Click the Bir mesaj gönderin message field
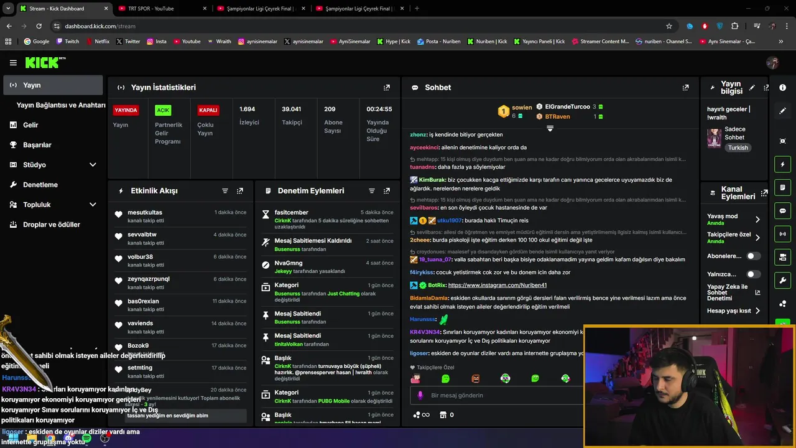796x448 pixels. click(x=497, y=395)
